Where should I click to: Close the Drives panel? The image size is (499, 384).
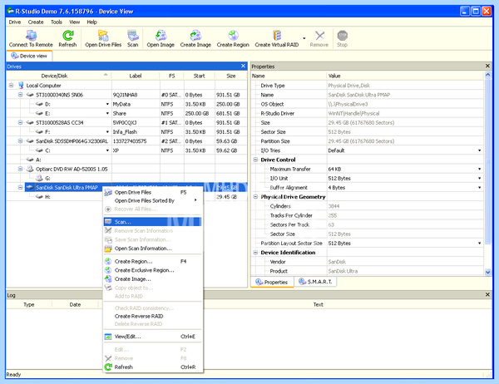[x=243, y=66]
